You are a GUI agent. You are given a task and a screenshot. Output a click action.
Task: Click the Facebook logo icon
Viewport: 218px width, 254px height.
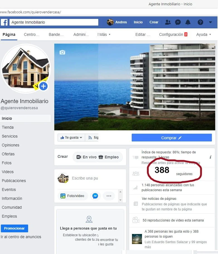[x=4, y=22]
